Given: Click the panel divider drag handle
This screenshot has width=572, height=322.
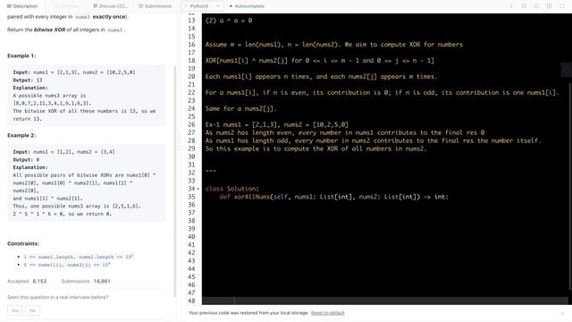Looking at the screenshot, I should (x=180, y=142).
